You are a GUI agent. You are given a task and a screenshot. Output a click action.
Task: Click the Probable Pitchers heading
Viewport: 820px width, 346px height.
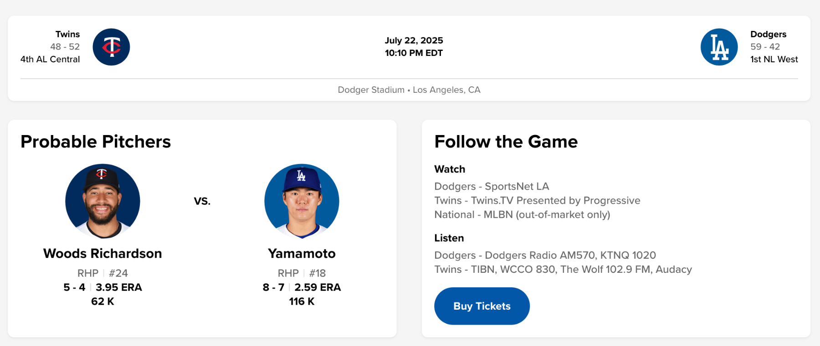[x=96, y=141]
